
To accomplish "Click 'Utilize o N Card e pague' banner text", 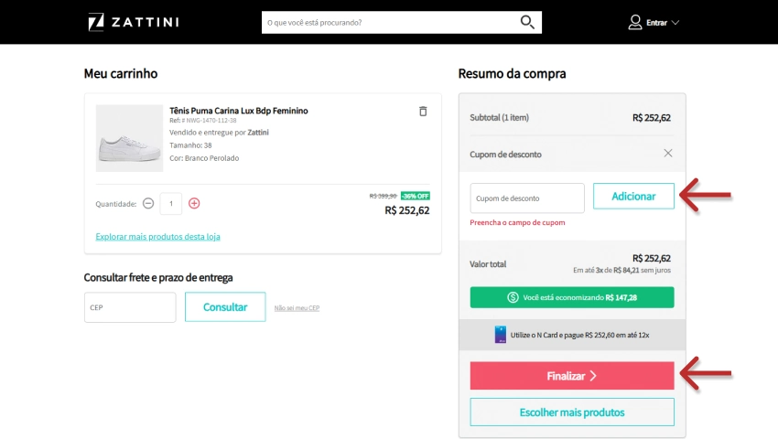I will (x=579, y=335).
